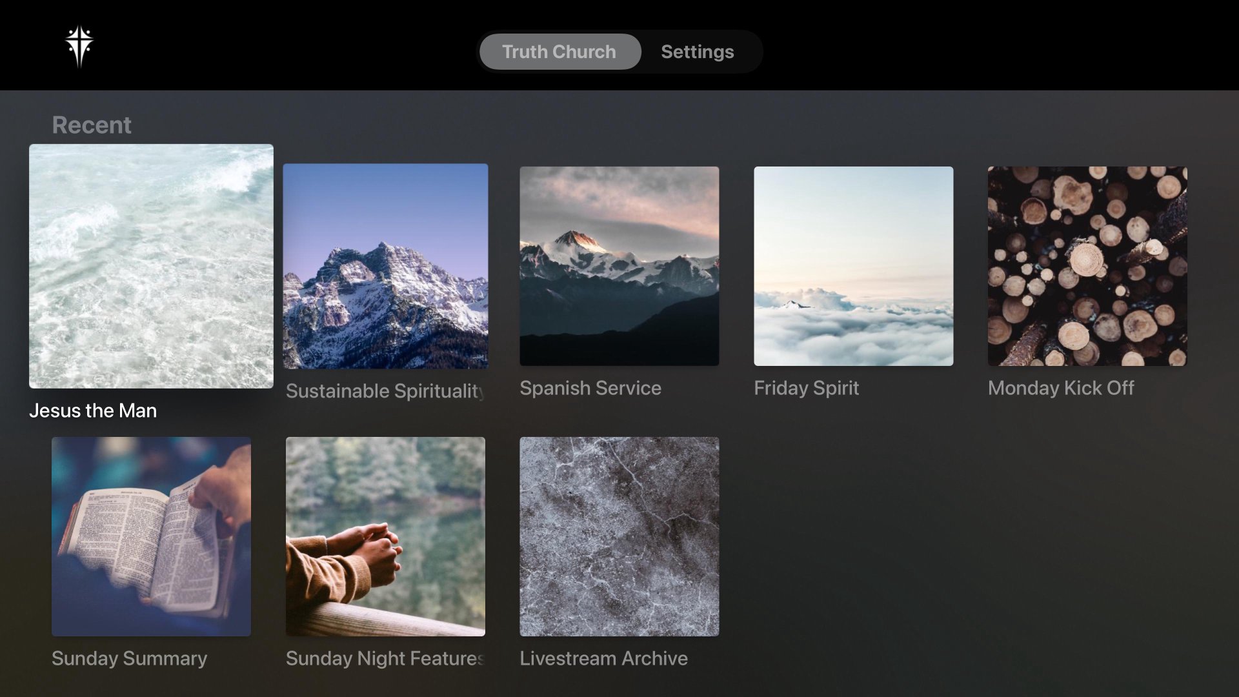Image resolution: width=1239 pixels, height=697 pixels.
Task: Open the Friday Spirit clouds thumbnail
Action: 853,266
